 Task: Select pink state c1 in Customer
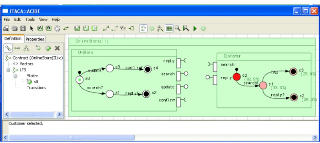pyautogui.click(x=263, y=85)
